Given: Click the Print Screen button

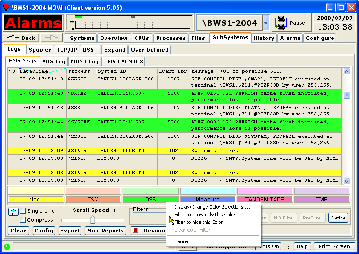Looking at the screenshot, I should [x=334, y=246].
